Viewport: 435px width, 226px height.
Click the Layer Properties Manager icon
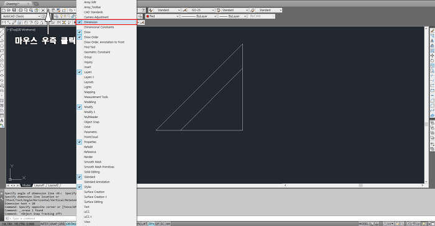pos(57,16)
